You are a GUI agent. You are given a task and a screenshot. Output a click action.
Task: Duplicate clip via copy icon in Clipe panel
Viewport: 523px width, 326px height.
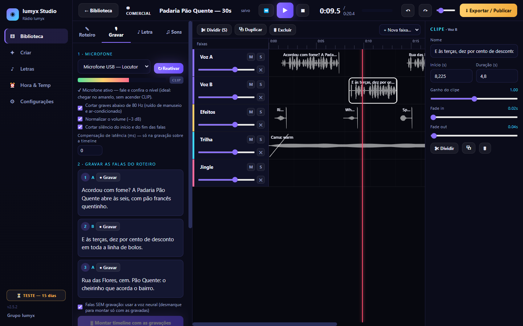click(469, 148)
